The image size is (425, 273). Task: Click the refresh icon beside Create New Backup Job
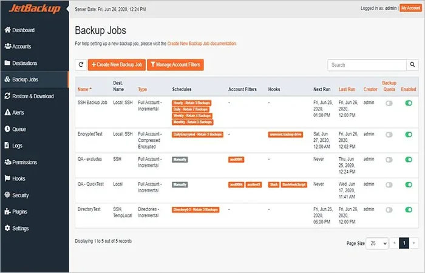[x=81, y=64]
